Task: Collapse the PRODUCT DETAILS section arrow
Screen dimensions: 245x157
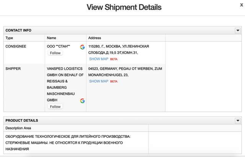Action: coord(237,121)
